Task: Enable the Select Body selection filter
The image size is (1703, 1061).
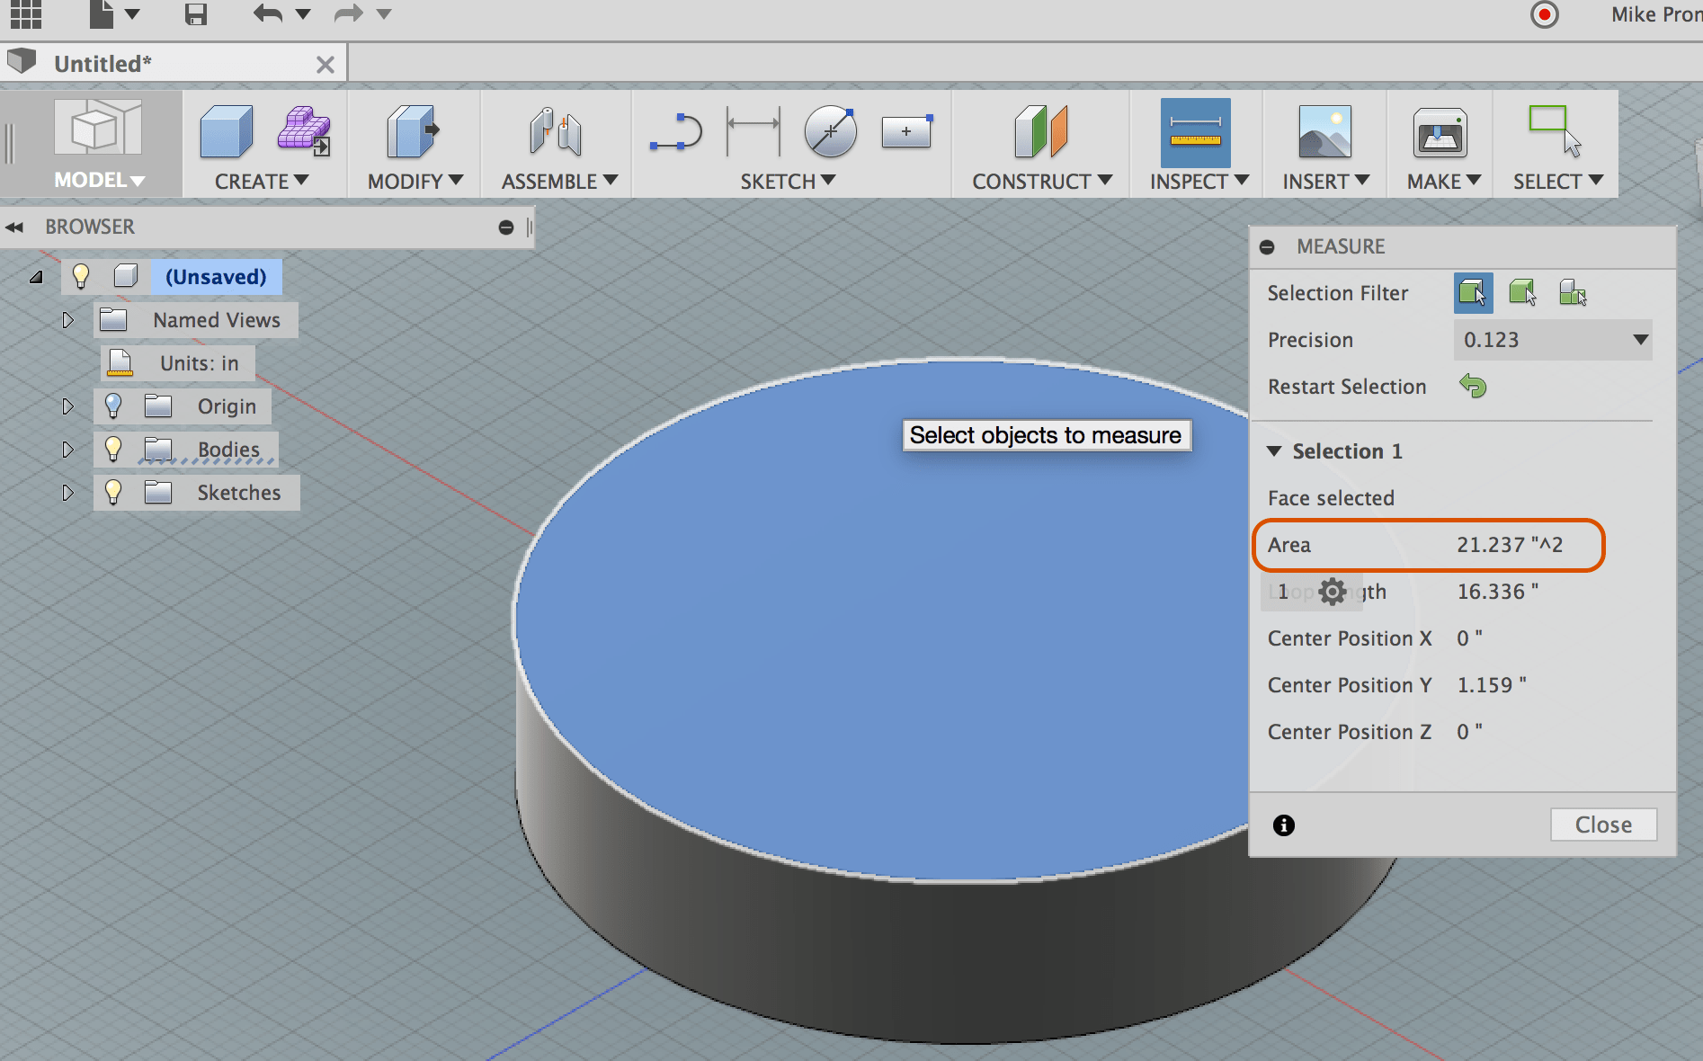Action: [x=1523, y=293]
